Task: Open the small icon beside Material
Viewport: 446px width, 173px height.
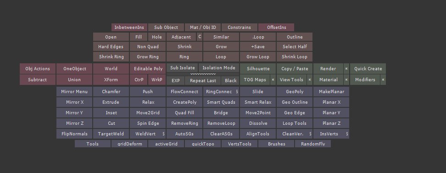Action: click(346, 80)
